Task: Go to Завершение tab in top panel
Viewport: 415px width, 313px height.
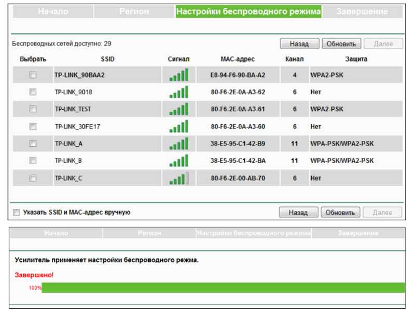Action: tap(362, 11)
